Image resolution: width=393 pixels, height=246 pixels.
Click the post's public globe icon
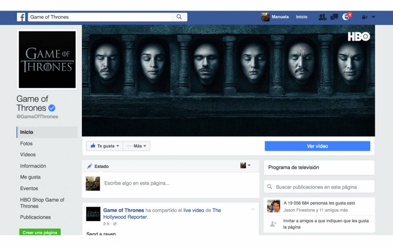click(115, 224)
